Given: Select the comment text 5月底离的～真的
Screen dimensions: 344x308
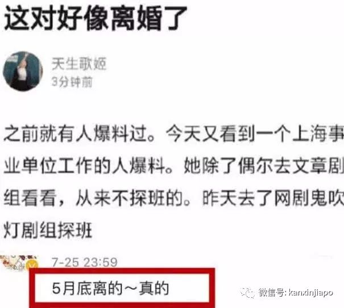Looking at the screenshot, I should (x=110, y=289).
